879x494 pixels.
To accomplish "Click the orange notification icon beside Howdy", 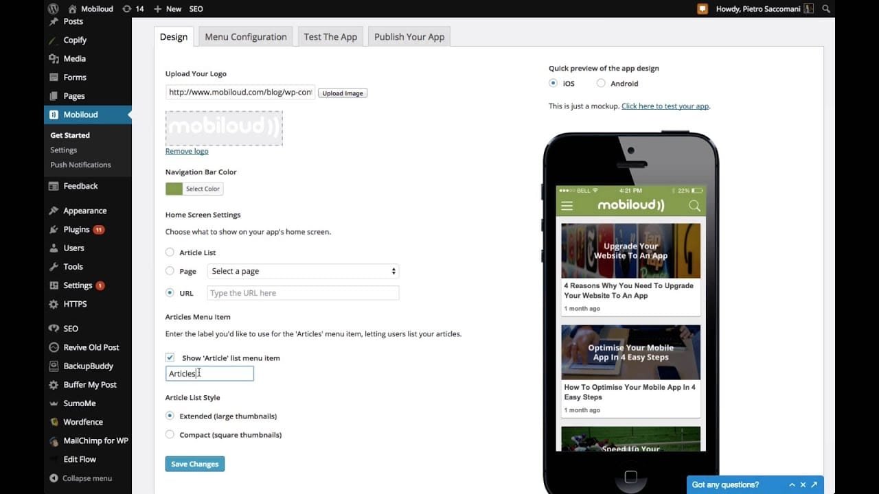I will (703, 9).
